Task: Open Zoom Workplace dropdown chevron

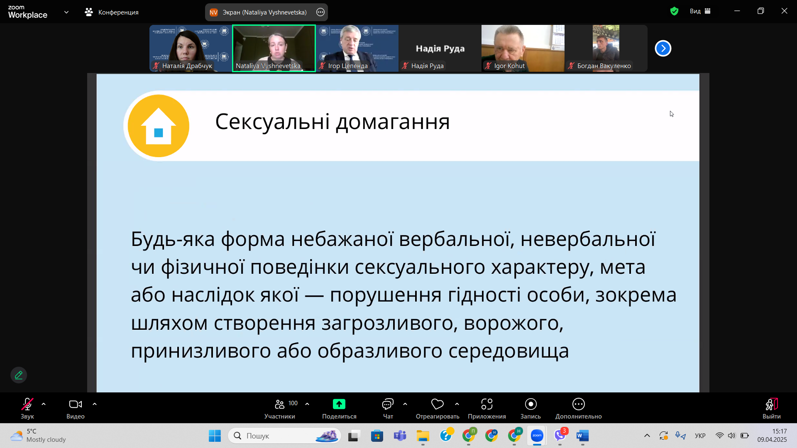Action: (66, 12)
